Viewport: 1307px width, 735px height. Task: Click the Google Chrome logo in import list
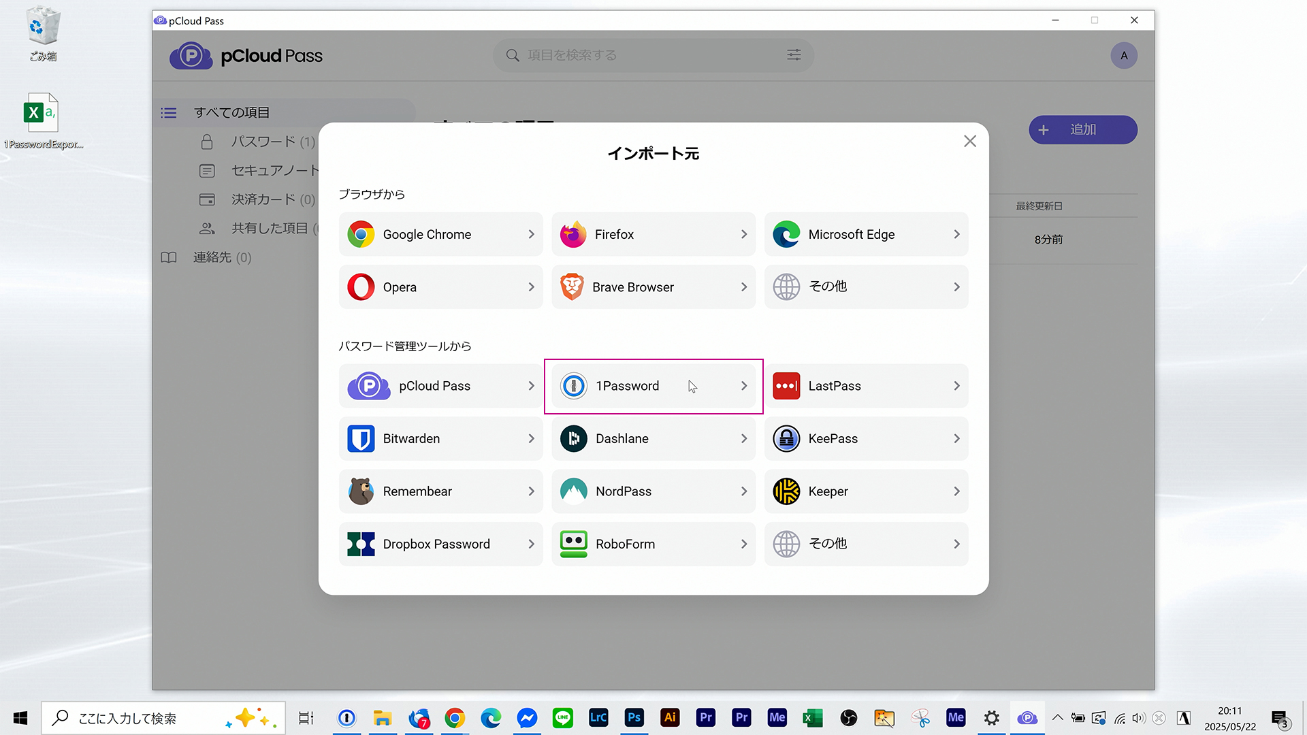point(361,234)
